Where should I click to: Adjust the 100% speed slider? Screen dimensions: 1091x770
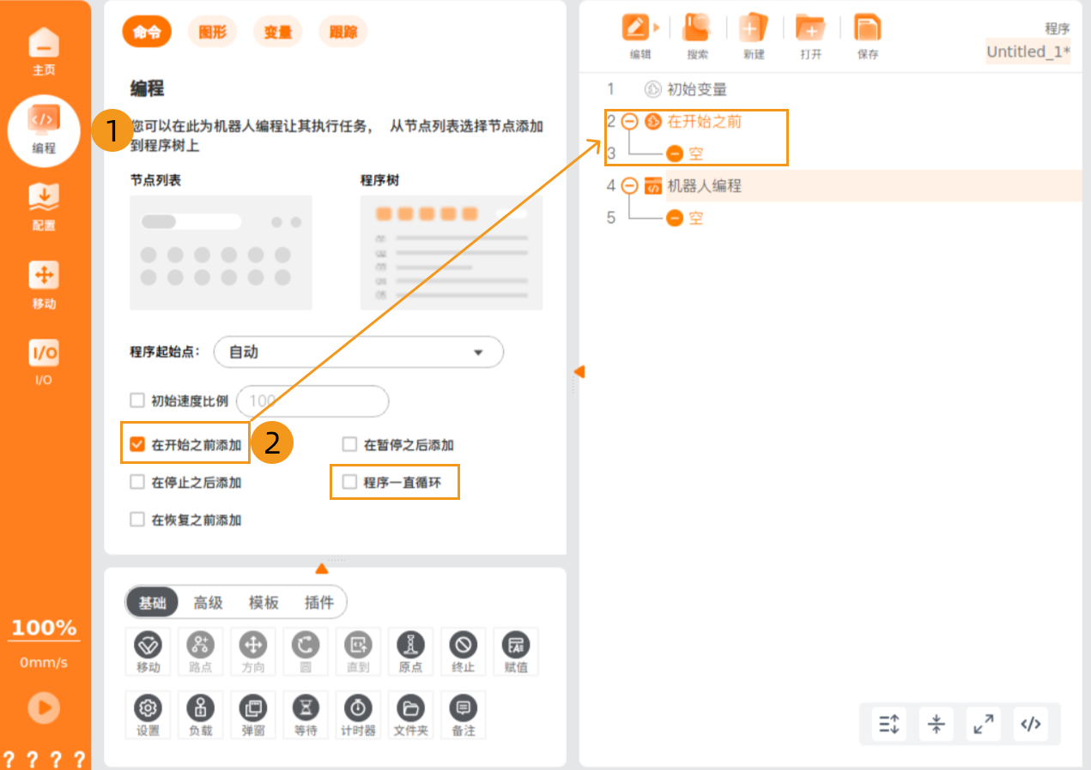pos(44,628)
